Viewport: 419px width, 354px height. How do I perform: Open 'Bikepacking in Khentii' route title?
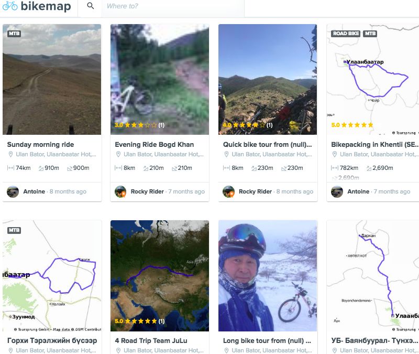(x=374, y=145)
